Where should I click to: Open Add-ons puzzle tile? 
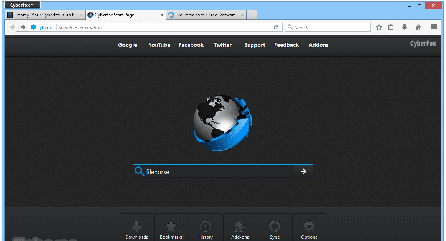pyautogui.click(x=240, y=228)
